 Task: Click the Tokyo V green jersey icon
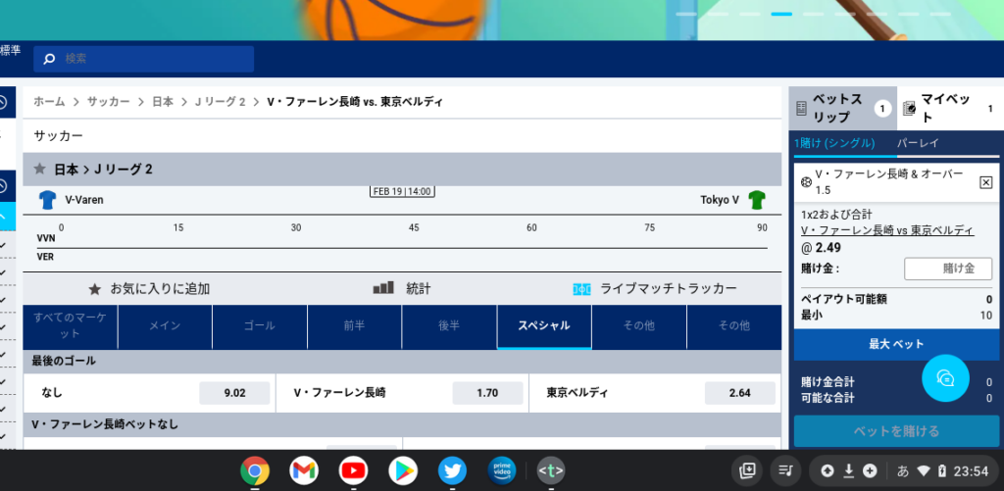coord(757,200)
